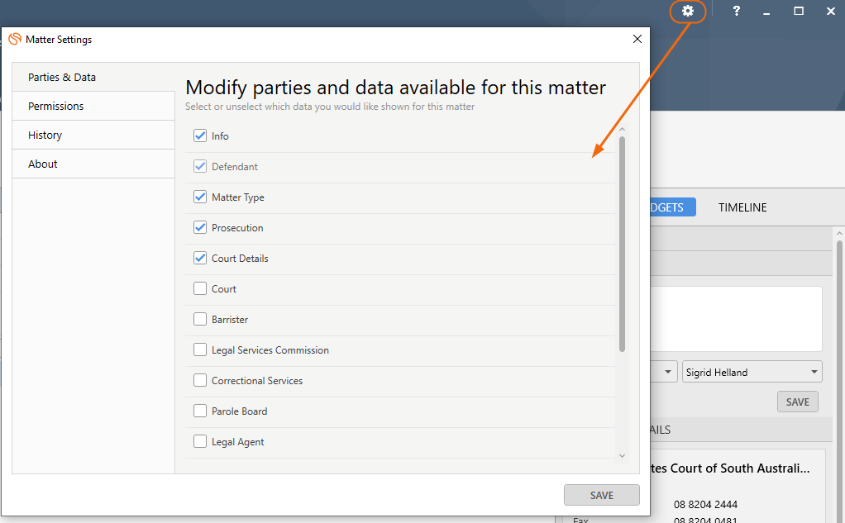
Task: Enable the Legal Services Commission checkbox
Action: (200, 350)
